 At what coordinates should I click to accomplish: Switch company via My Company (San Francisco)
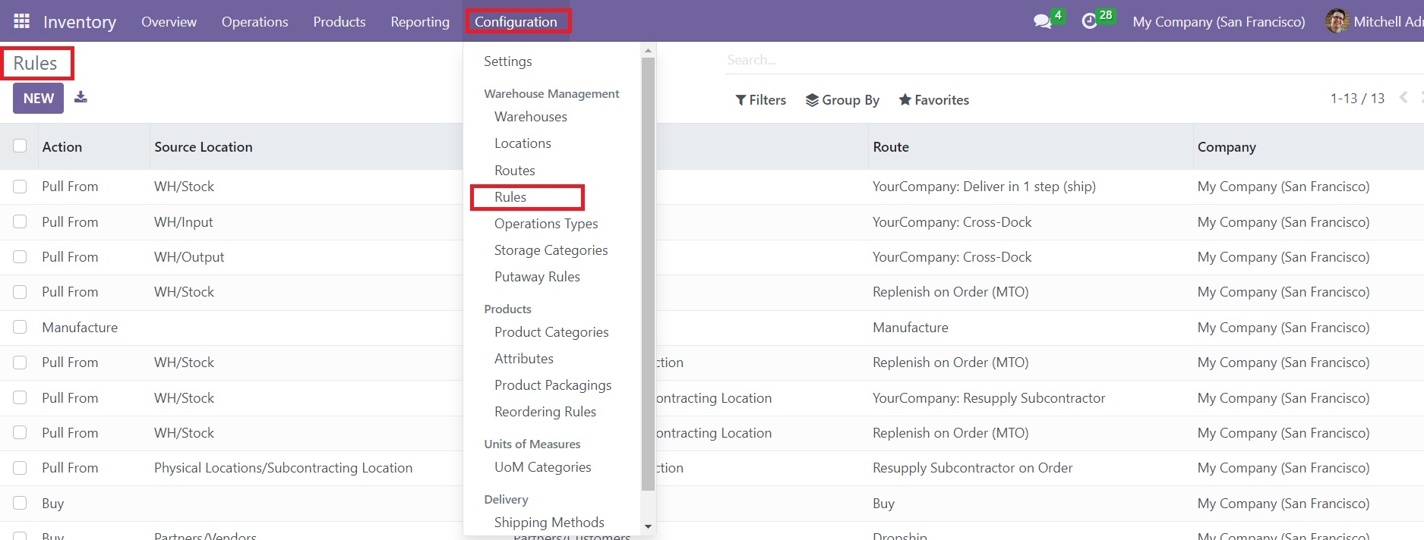1218,21
